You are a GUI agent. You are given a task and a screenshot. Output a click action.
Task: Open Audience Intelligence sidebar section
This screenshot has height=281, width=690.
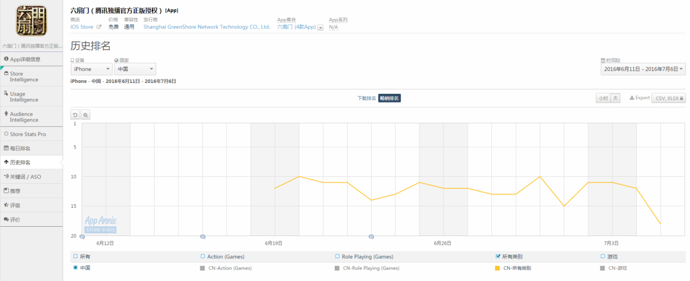coord(31,117)
